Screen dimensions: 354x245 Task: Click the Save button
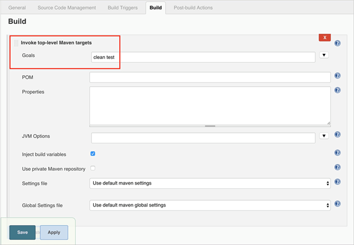pyautogui.click(x=22, y=233)
